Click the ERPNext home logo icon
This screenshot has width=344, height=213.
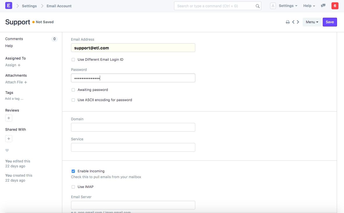click(9, 6)
